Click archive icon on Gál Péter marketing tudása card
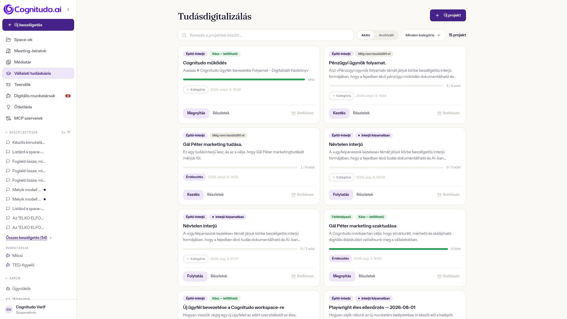This screenshot has height=319, width=567. point(294,195)
